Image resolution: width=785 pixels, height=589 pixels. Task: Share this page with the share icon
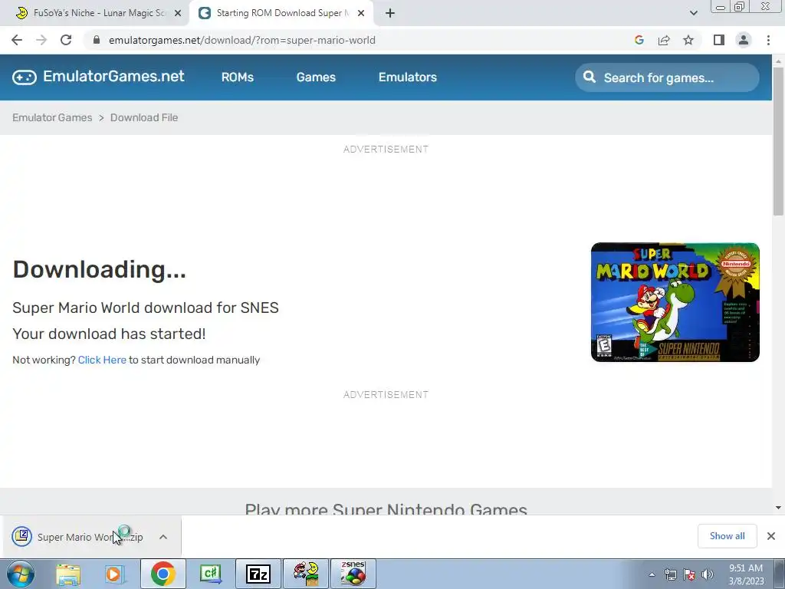[x=664, y=40]
